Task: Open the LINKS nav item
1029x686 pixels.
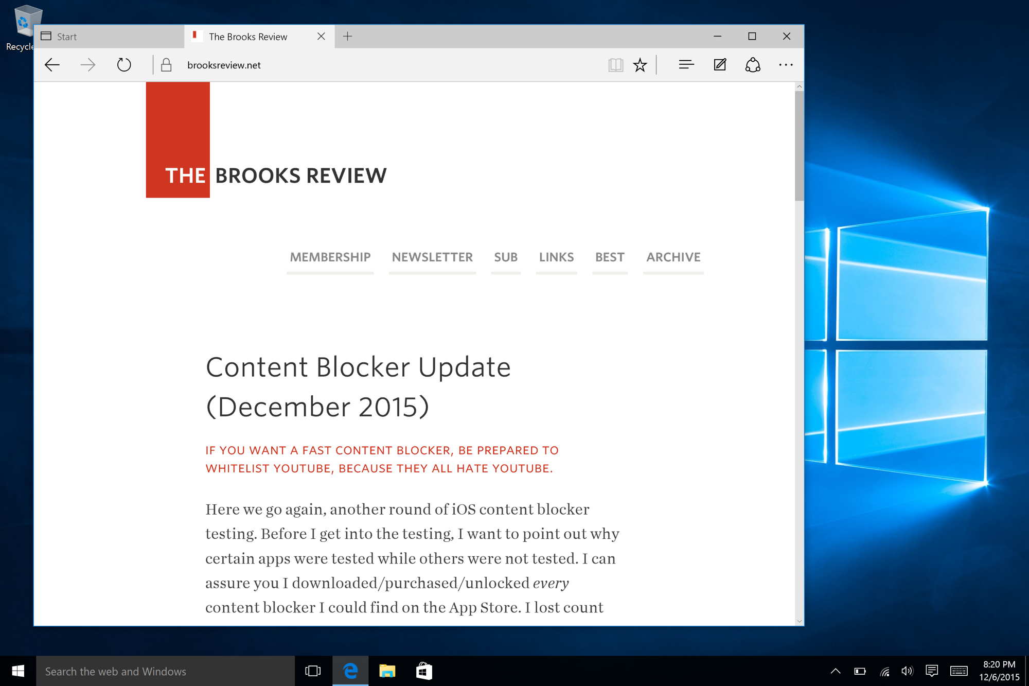Action: 556,257
